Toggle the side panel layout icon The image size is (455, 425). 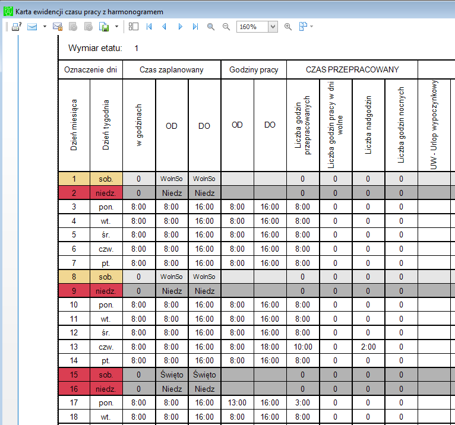tap(134, 27)
